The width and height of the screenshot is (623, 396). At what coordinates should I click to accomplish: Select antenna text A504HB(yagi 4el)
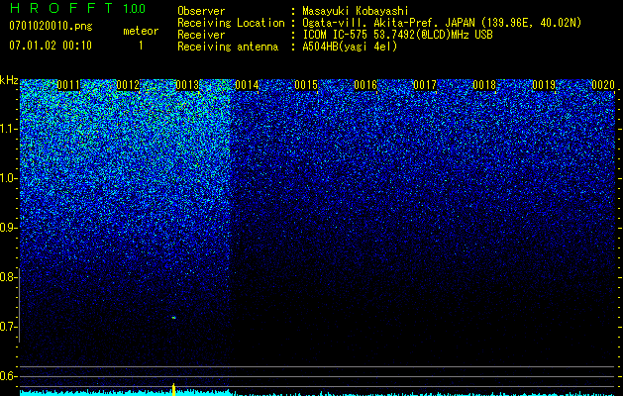point(350,47)
